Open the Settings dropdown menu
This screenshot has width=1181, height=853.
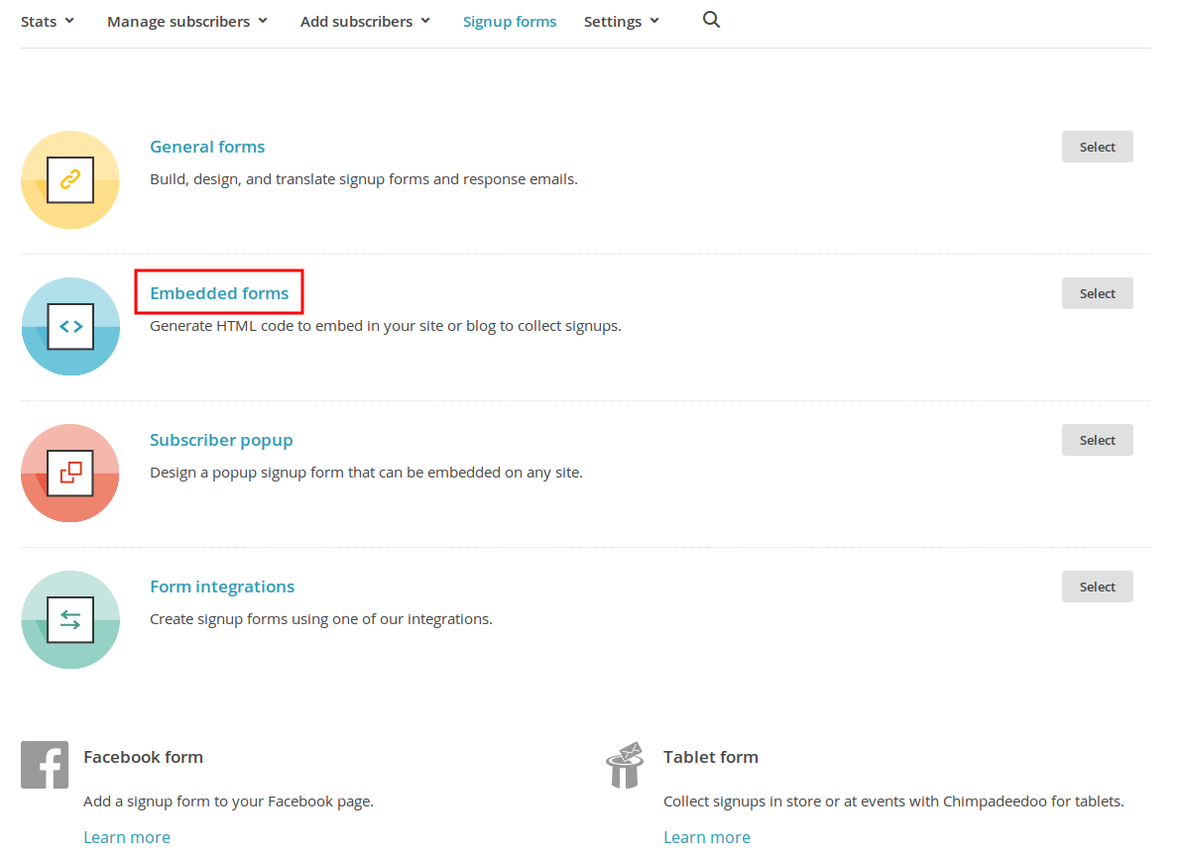click(x=621, y=21)
